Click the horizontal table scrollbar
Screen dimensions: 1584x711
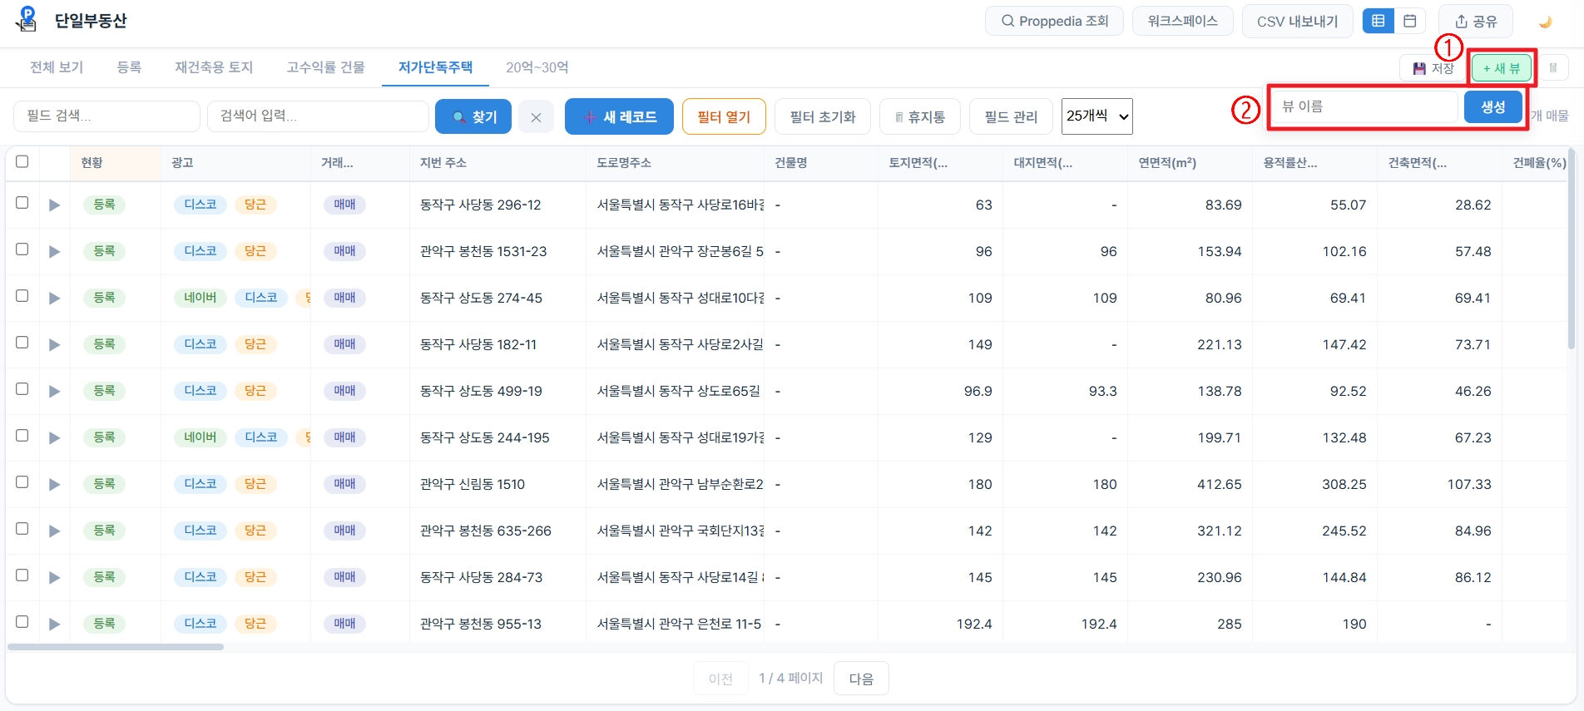point(116,646)
